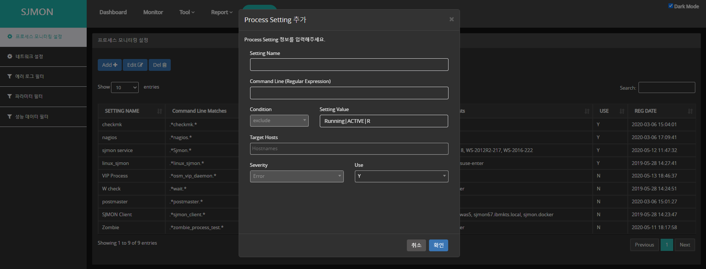Change the Show entries count dropdown
Image resolution: width=706 pixels, height=269 pixels.
pos(125,87)
